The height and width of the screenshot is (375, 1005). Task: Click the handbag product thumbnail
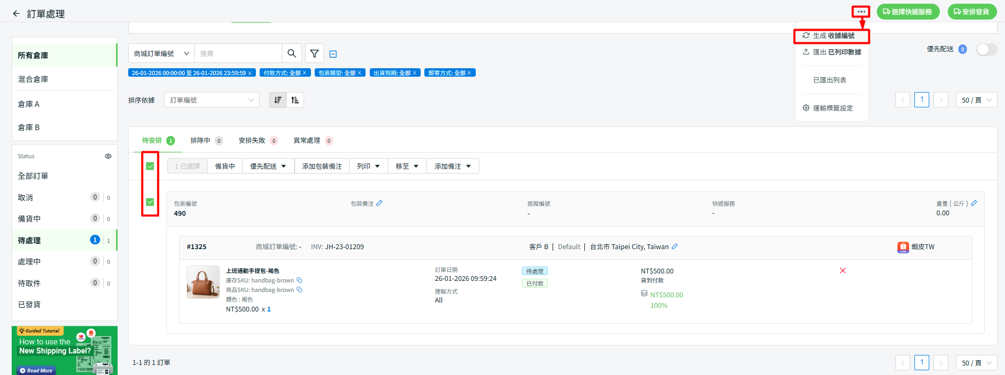(x=203, y=282)
